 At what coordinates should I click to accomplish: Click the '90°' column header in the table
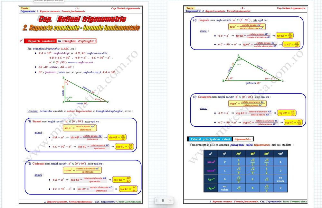280,154
